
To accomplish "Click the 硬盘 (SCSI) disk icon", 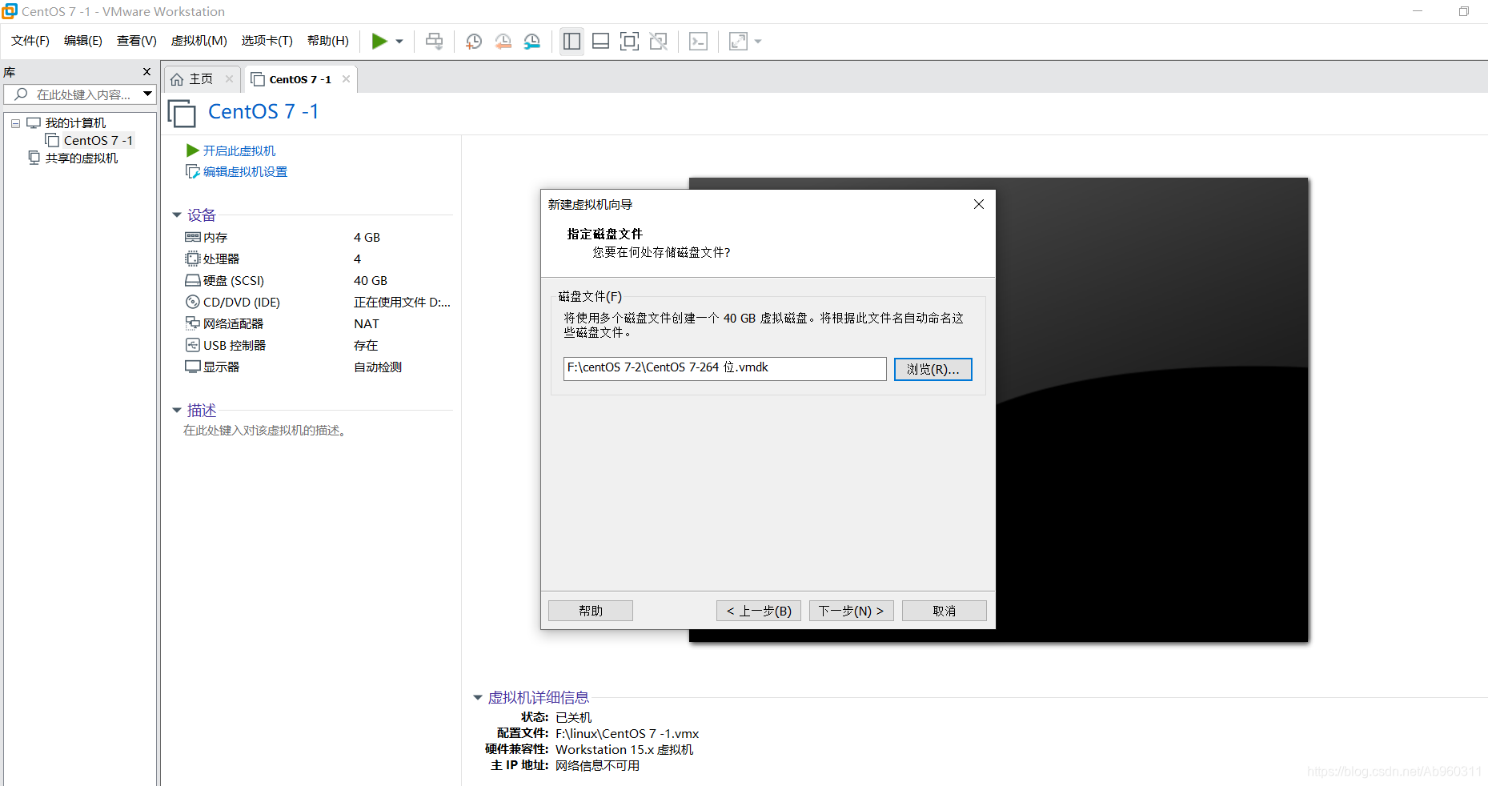I will (x=193, y=280).
